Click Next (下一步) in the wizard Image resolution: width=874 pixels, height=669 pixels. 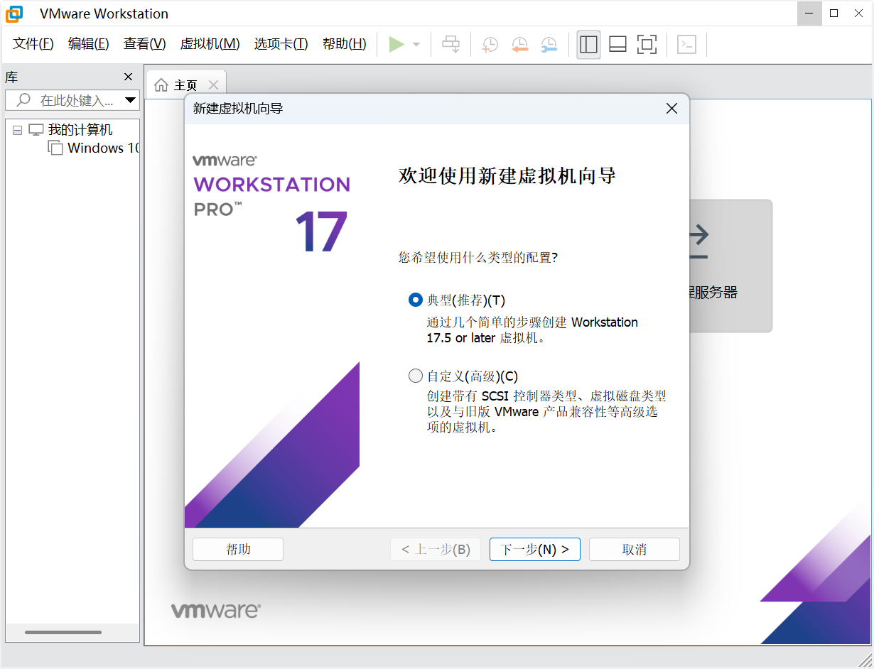pos(535,549)
